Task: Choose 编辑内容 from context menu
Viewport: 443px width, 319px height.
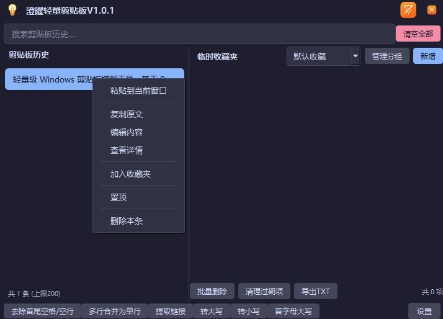Action: pos(138,132)
